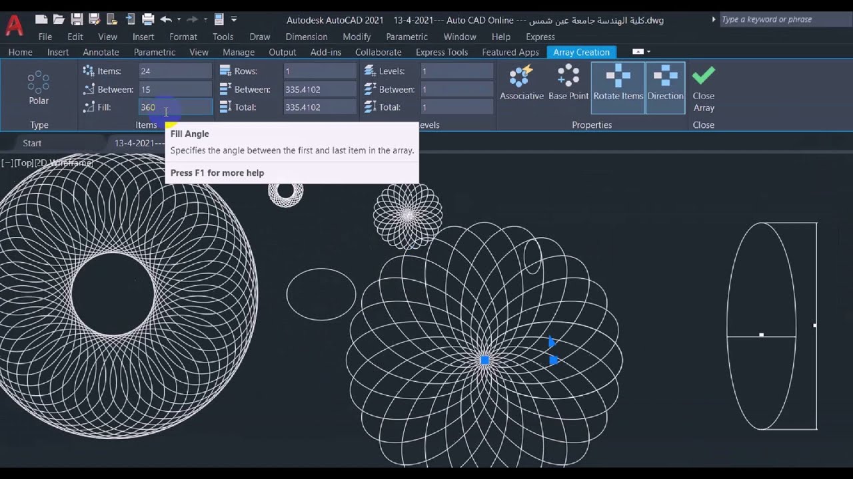853x479 pixels.
Task: Click the Fill angle input showing 360
Action: (175, 107)
